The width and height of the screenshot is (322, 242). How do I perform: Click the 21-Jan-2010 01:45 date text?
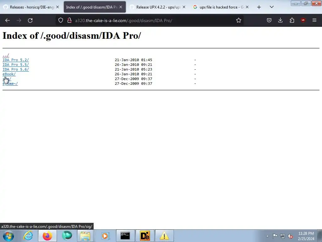[x=133, y=60]
